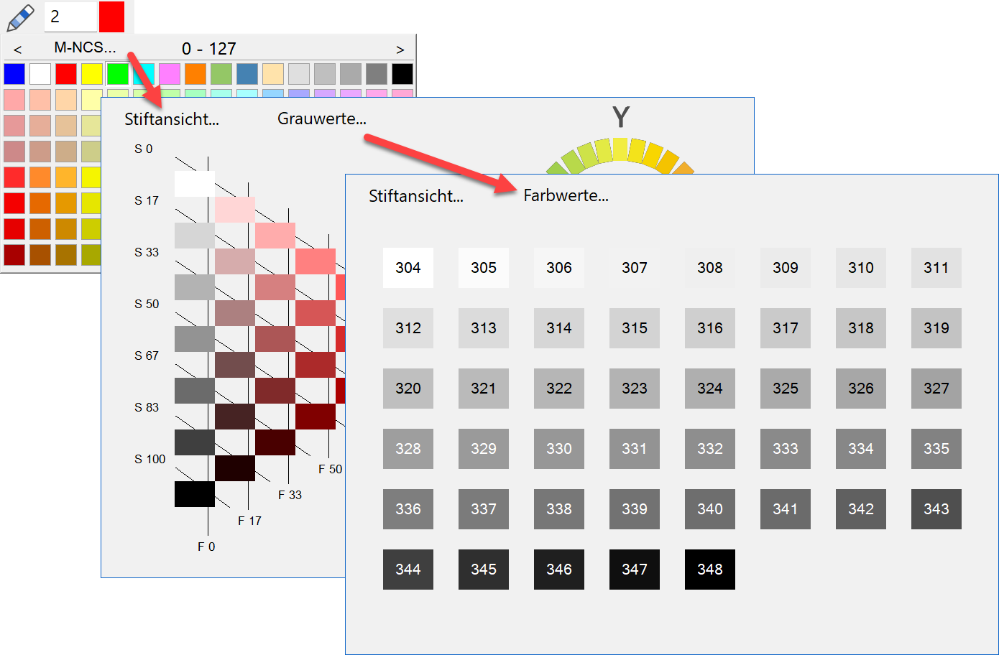Click the yellow Y segment on hue wheel
Viewport: 999px width, 655px height.
[621, 149]
